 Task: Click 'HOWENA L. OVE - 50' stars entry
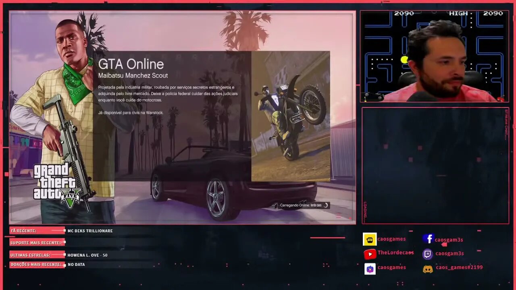(87, 255)
